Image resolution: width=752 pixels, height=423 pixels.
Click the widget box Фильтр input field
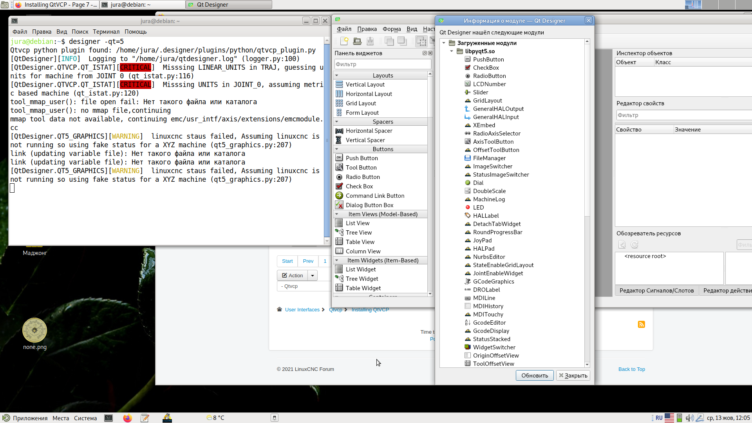(x=383, y=64)
